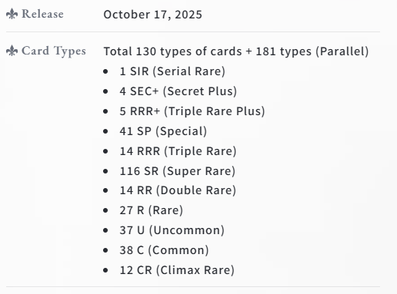Select the Release heading label
This screenshot has height=294, width=397.
[x=42, y=14]
